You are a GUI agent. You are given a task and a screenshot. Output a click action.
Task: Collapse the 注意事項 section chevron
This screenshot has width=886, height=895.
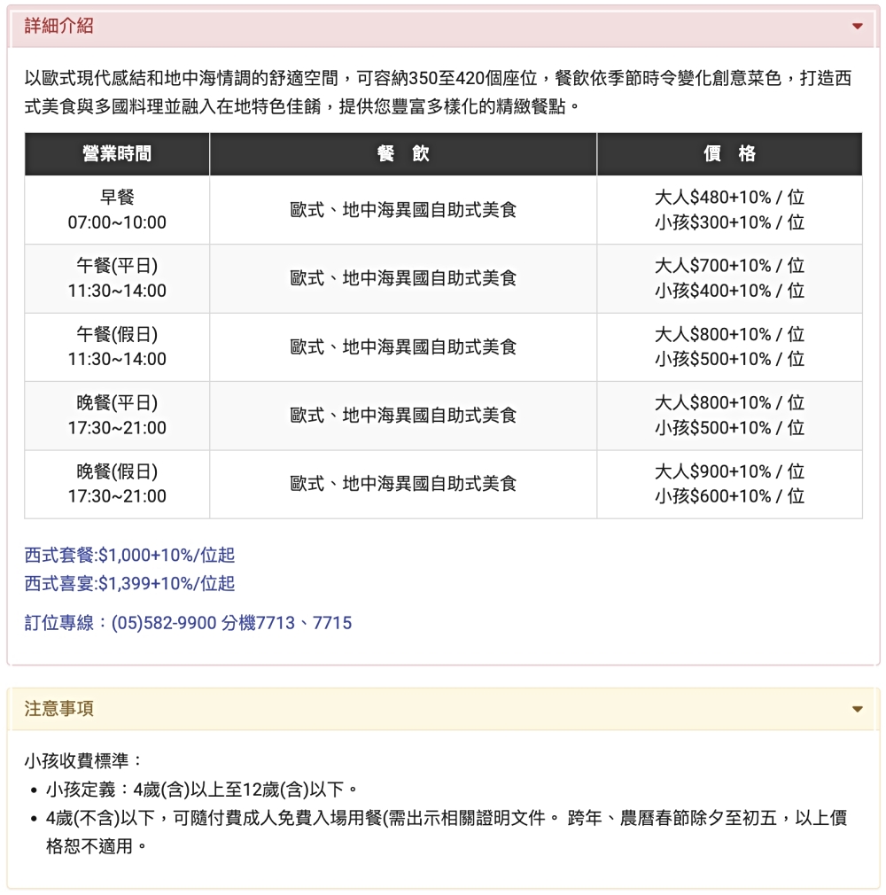[x=856, y=709]
